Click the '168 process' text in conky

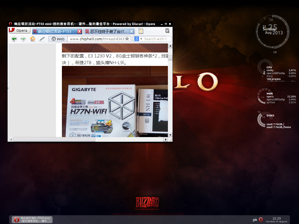click(274, 79)
